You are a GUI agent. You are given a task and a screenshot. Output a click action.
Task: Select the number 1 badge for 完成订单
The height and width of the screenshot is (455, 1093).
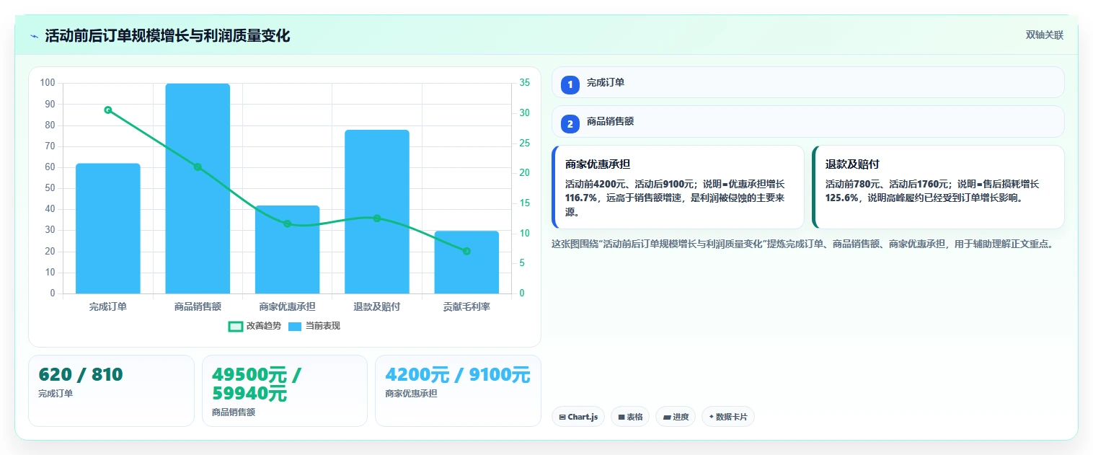pyautogui.click(x=570, y=84)
